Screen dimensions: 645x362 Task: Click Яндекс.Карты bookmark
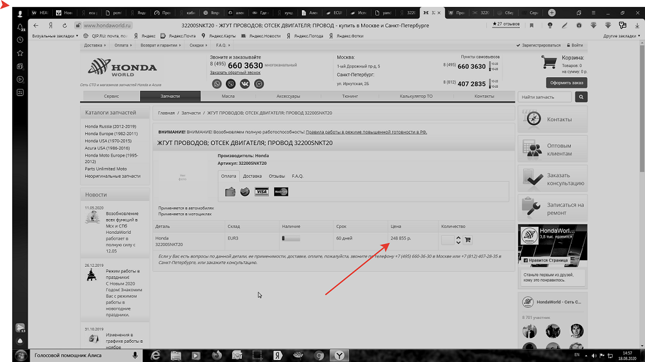219,35
